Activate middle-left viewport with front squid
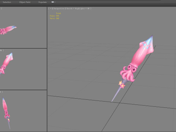The height and width of the screenshot is (132, 176). tap(23, 69)
